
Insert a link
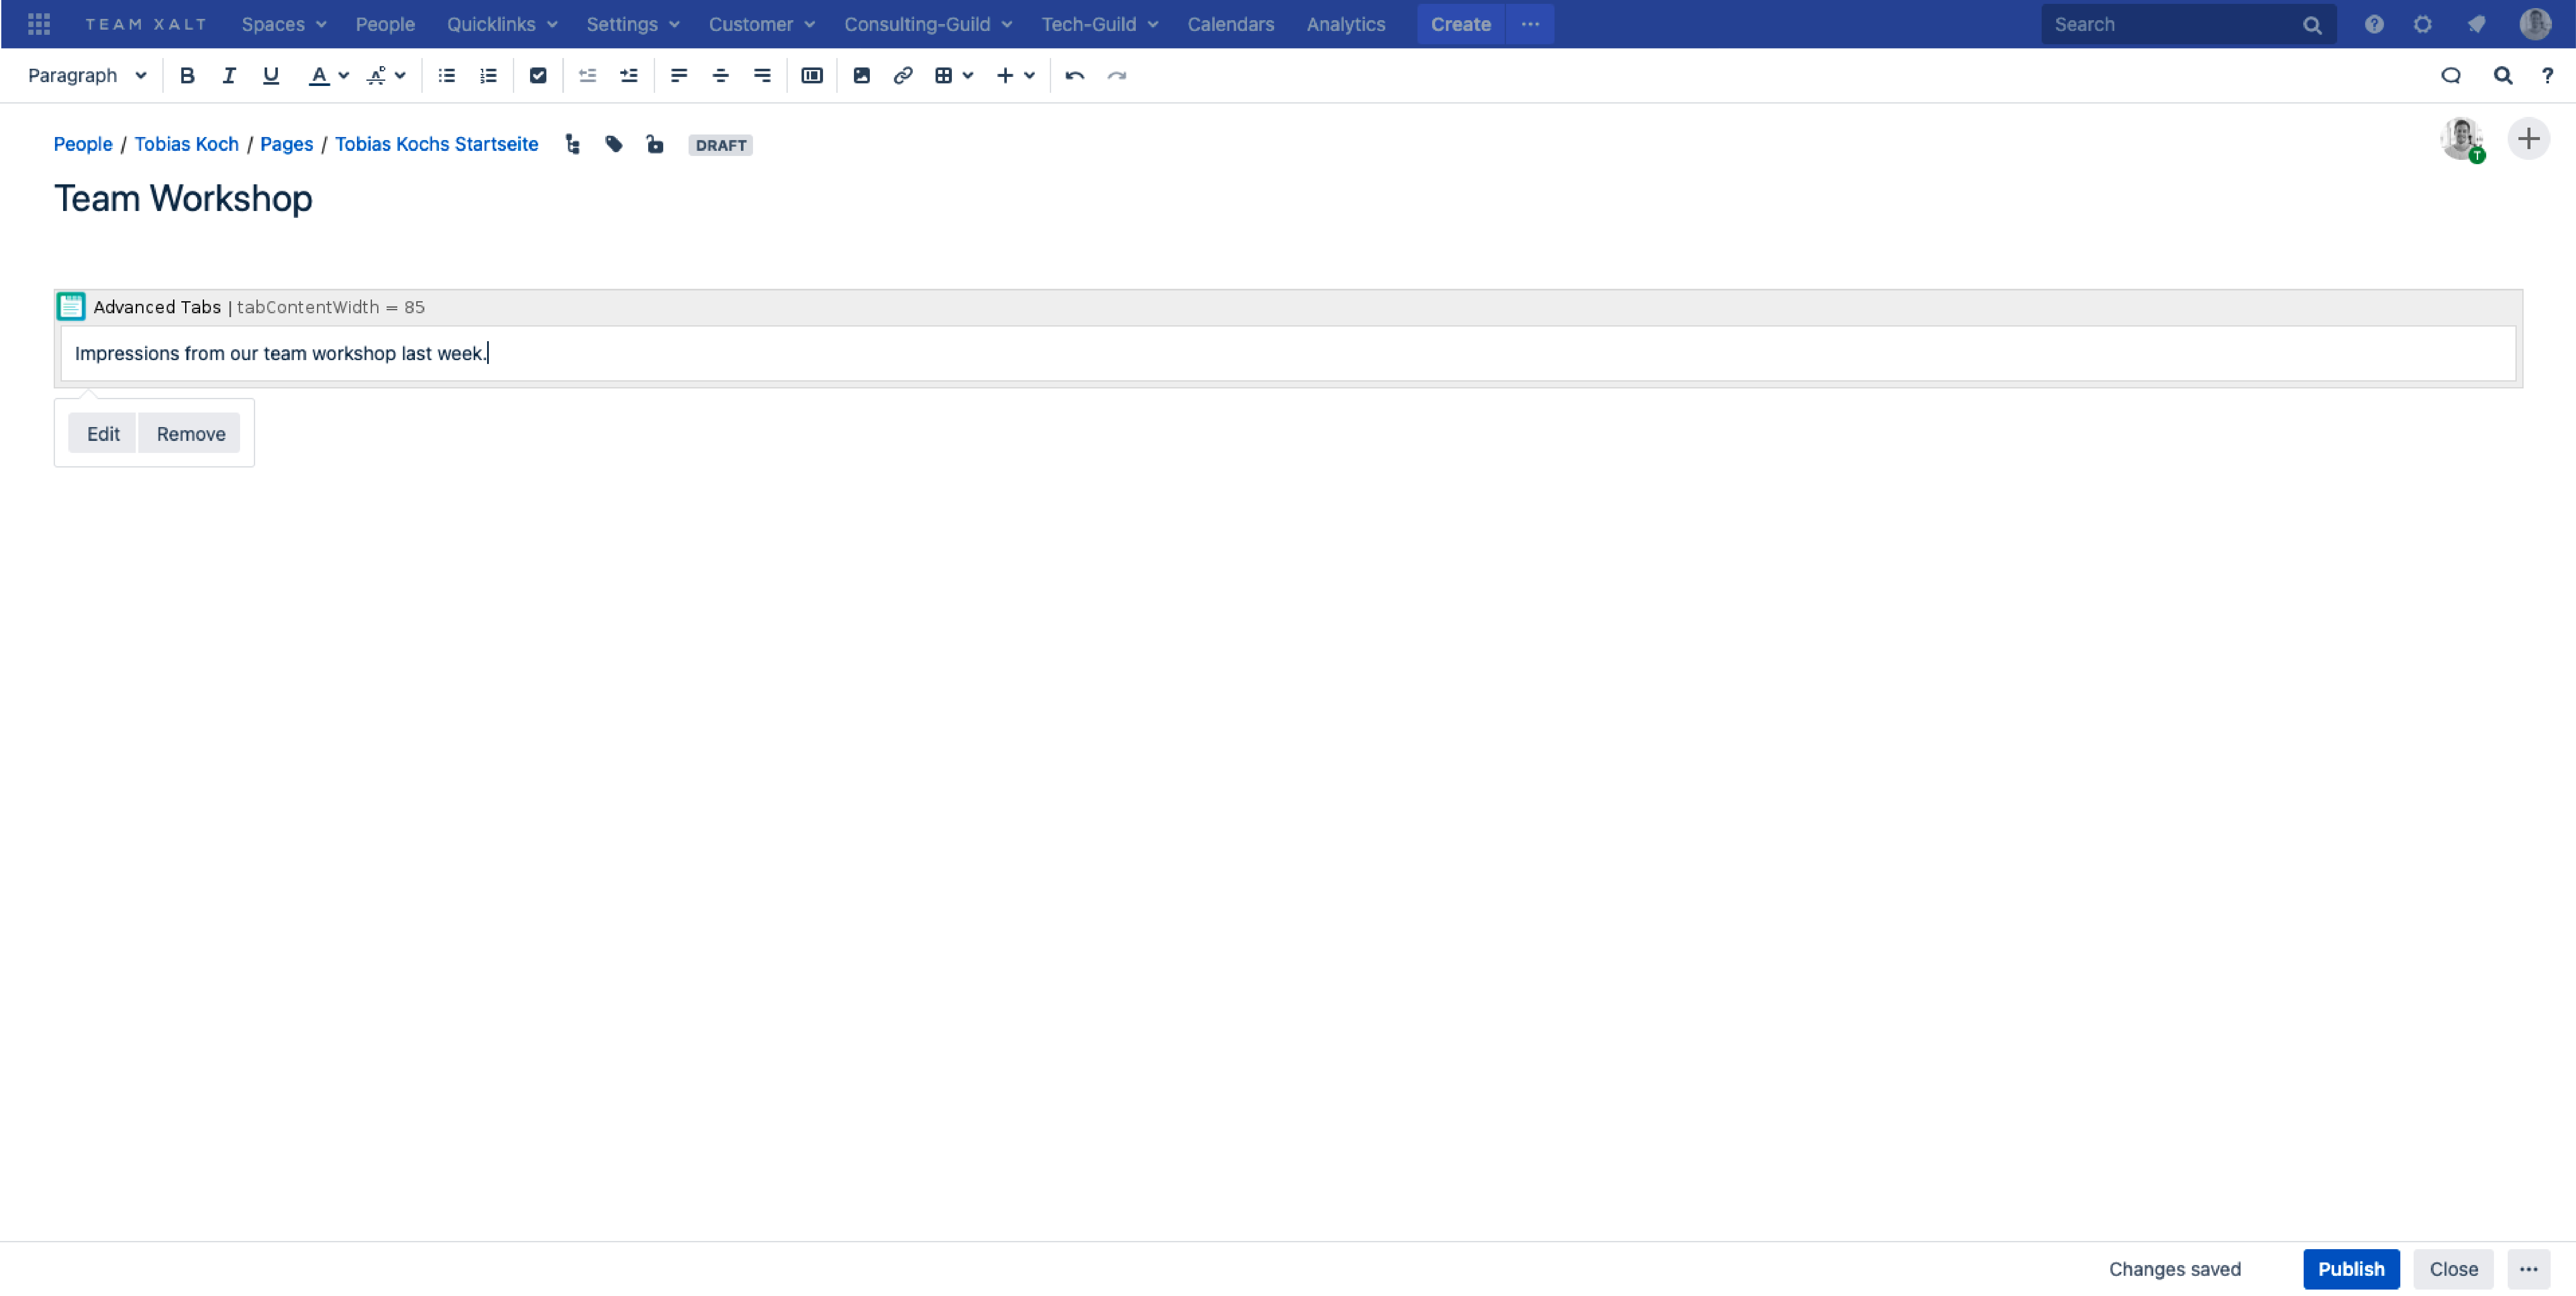click(903, 75)
